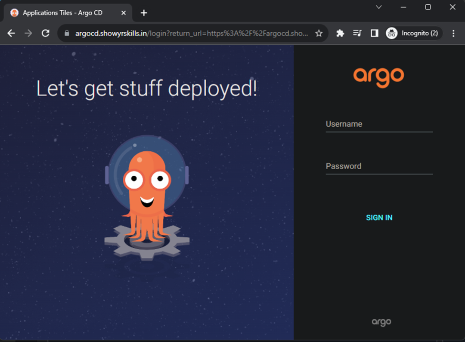Open the extensions puzzle icon
This screenshot has width=465, height=342.
click(340, 33)
